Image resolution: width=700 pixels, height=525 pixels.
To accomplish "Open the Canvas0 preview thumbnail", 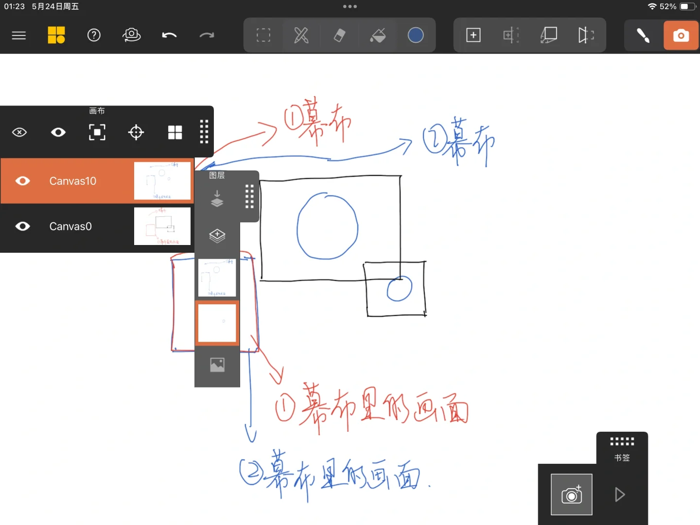I will tap(162, 226).
